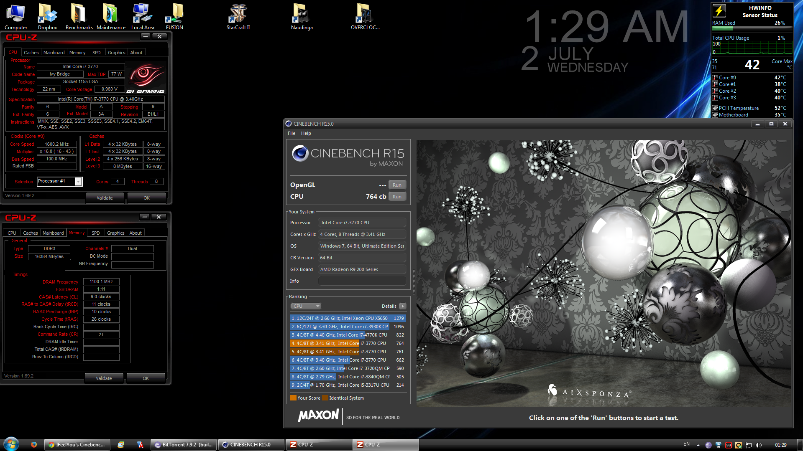Switch to CPU tab in bottom CPU-Z window
This screenshot has height=451, width=803.
[12, 233]
